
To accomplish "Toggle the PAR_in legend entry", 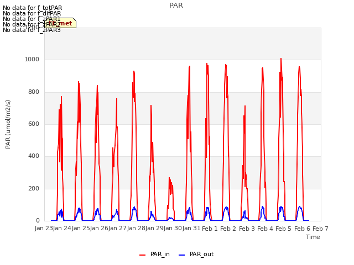I will 155,254.
